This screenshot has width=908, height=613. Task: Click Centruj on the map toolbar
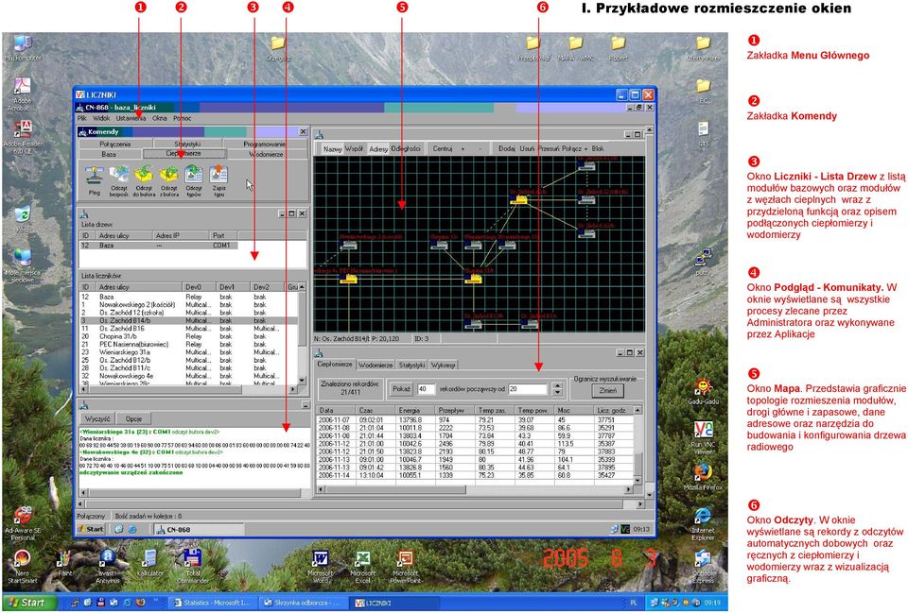pos(443,148)
